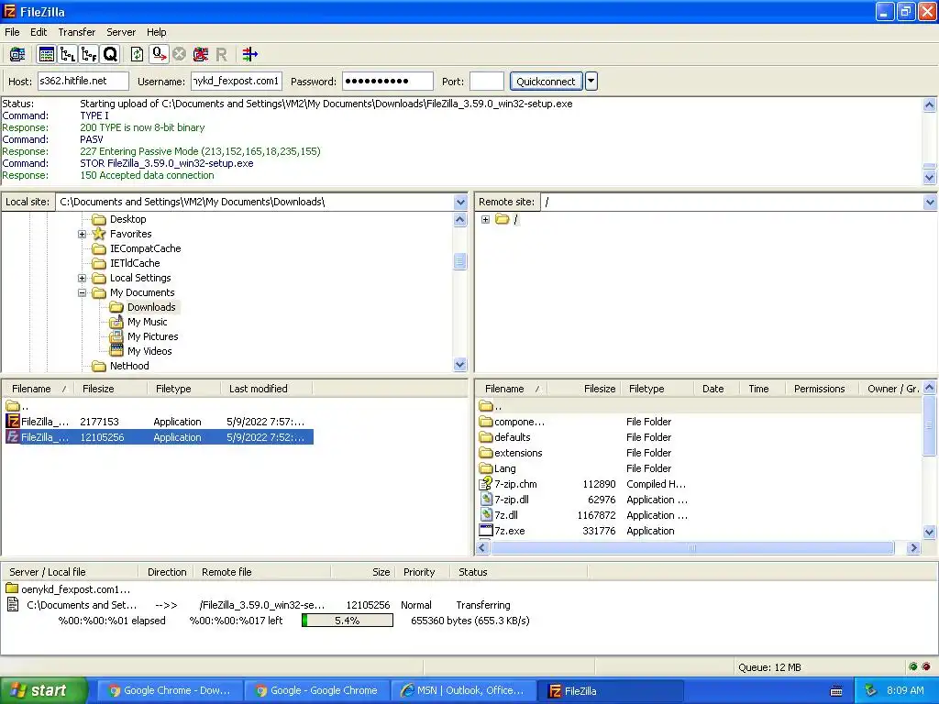Switch to Google Chrome - Dow... taskbar window
This screenshot has height=704, width=939.
tap(170, 691)
